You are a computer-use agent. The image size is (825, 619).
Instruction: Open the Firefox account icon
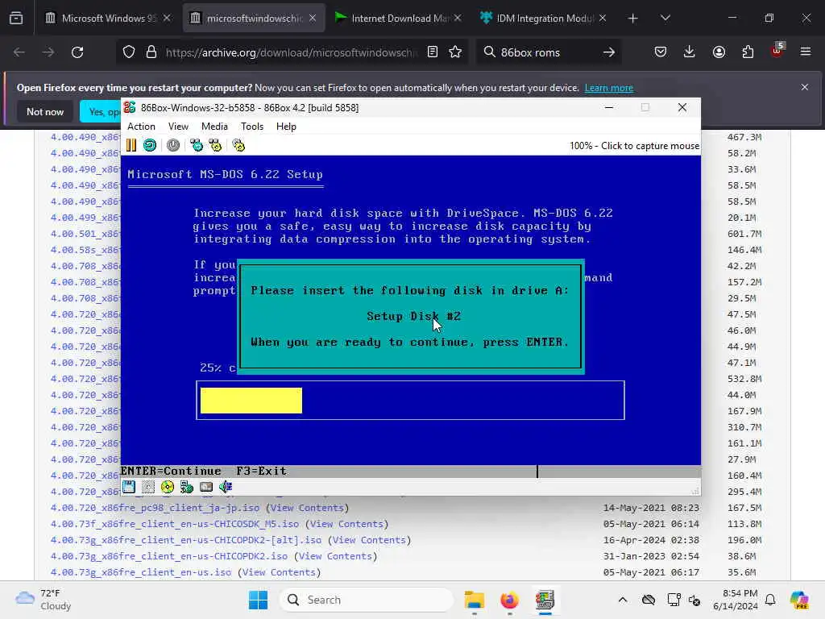[719, 52]
